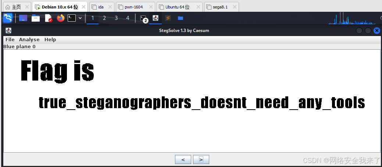Switch to workspace 4
382x167 pixels.
tap(128, 18)
